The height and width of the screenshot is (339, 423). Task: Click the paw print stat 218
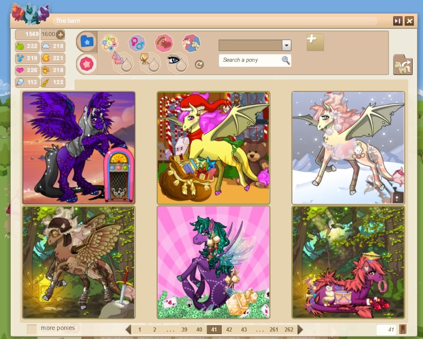pyautogui.click(x=53, y=70)
